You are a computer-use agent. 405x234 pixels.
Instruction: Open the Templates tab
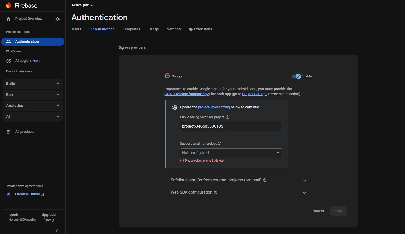(x=132, y=29)
